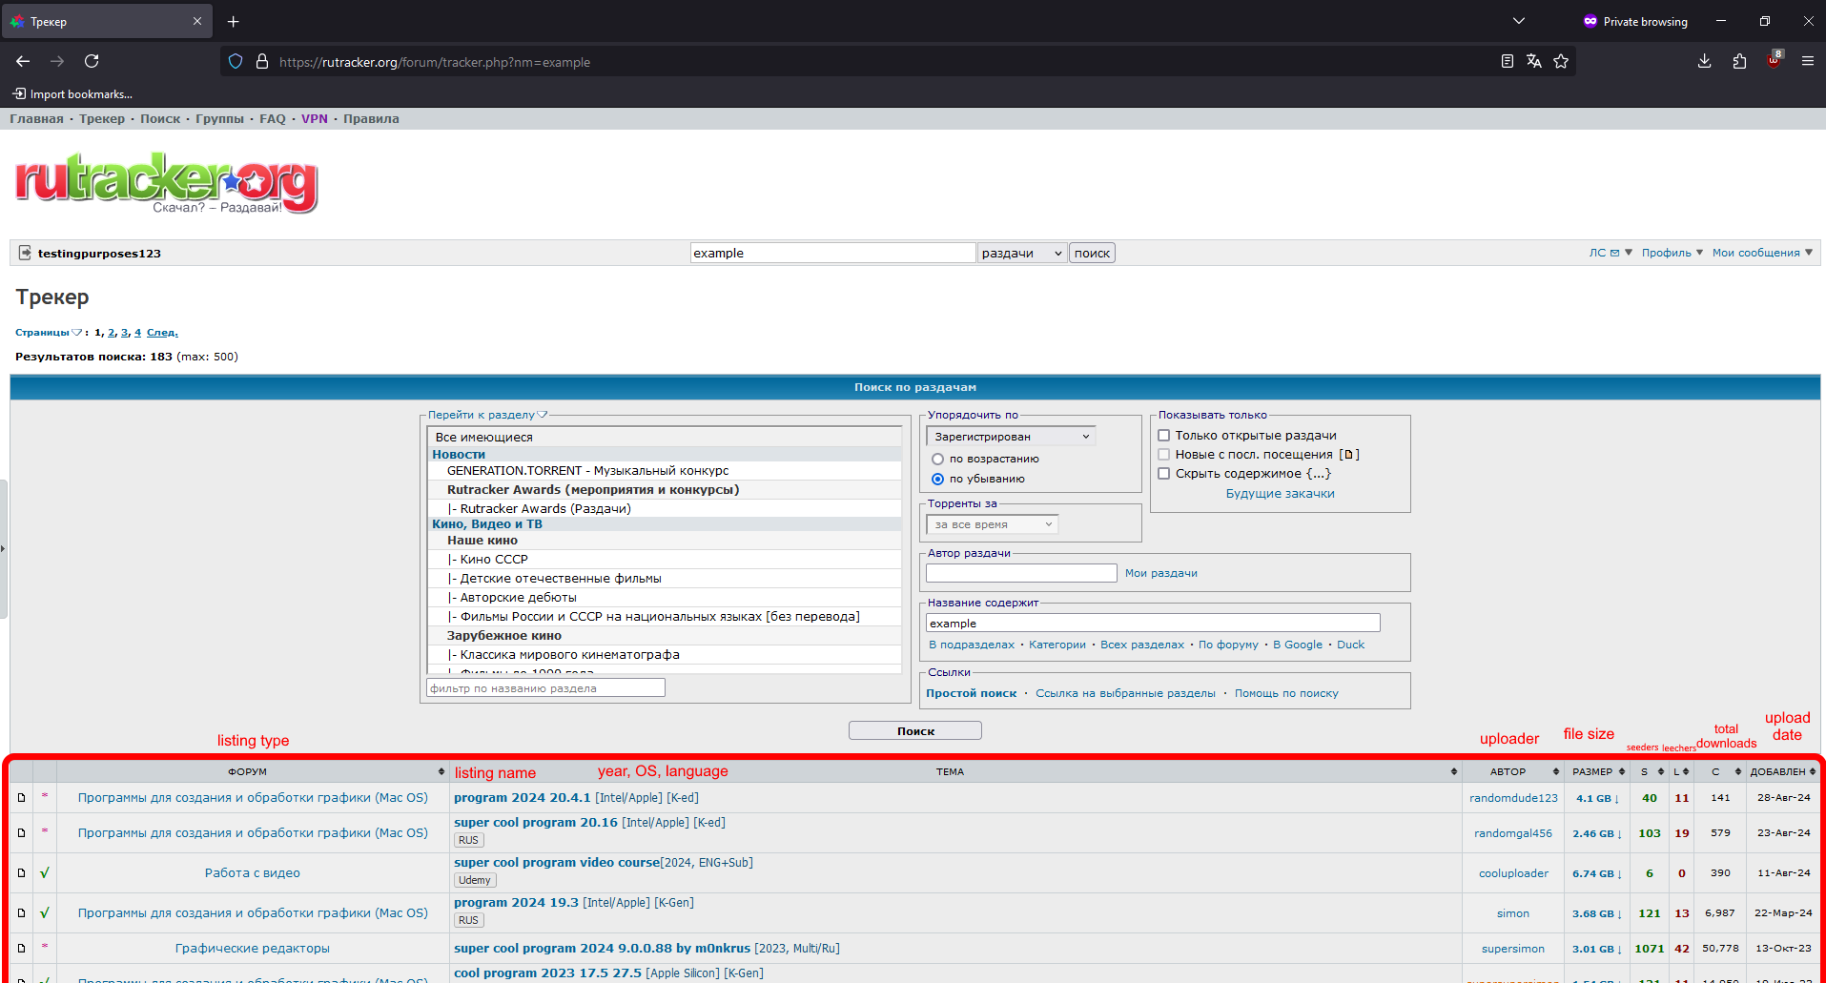Click the rutracker.org logo
Image resolution: width=1826 pixels, height=983 pixels.
pos(166,182)
